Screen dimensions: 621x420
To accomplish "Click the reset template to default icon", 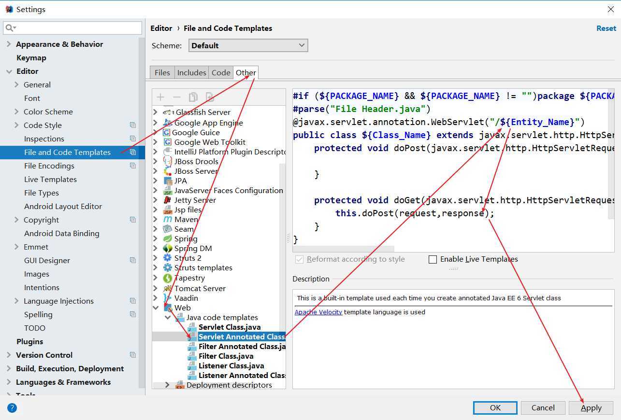I will tap(210, 97).
